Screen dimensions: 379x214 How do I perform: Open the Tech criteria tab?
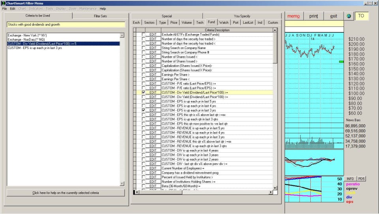(200, 22)
